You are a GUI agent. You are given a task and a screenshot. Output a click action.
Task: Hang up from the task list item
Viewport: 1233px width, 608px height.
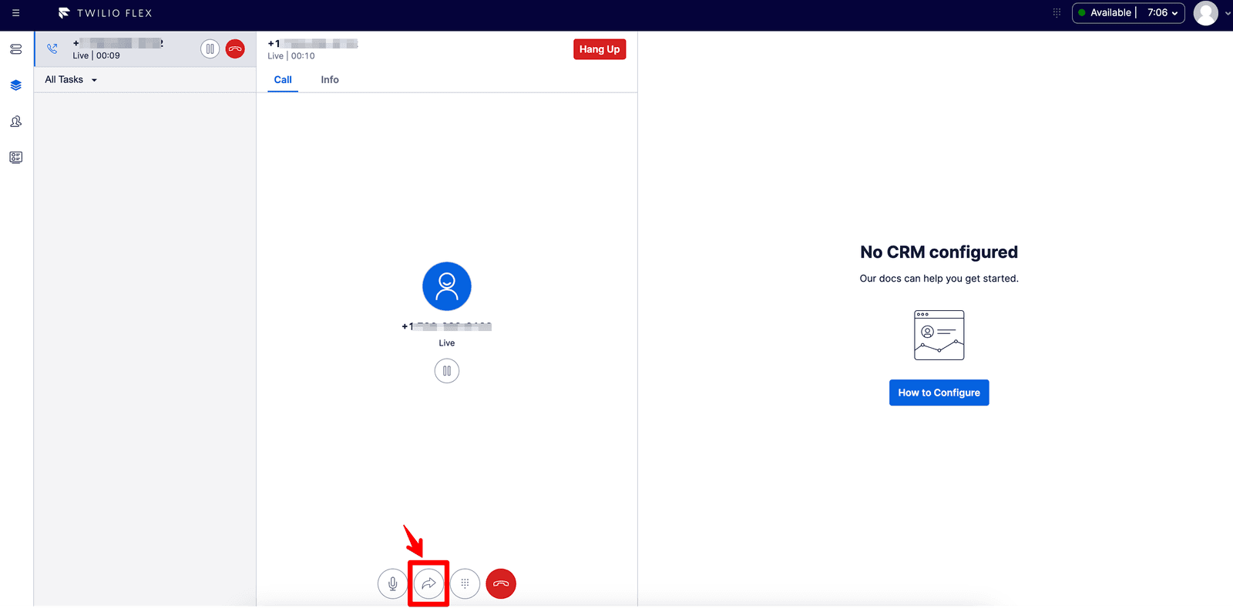235,49
